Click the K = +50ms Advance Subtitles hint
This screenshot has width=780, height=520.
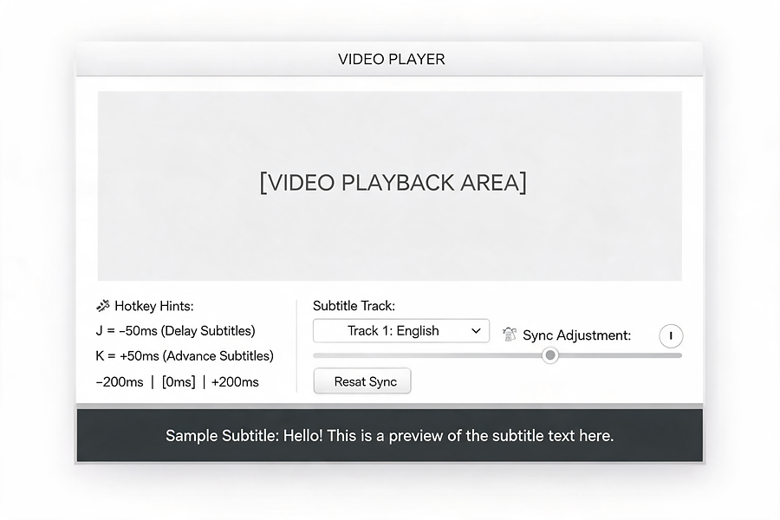185,356
